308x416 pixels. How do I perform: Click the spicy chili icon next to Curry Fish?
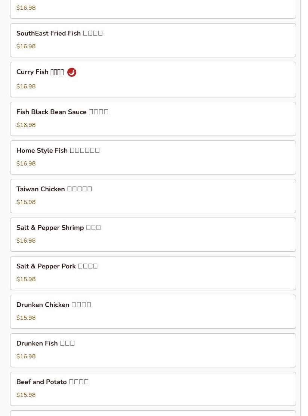[72, 72]
